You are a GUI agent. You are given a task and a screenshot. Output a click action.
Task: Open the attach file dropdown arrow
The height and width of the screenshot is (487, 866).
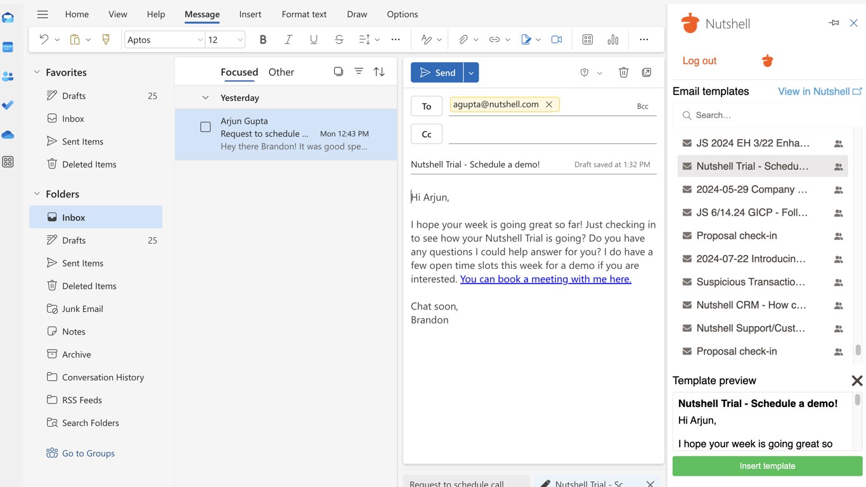pos(476,39)
